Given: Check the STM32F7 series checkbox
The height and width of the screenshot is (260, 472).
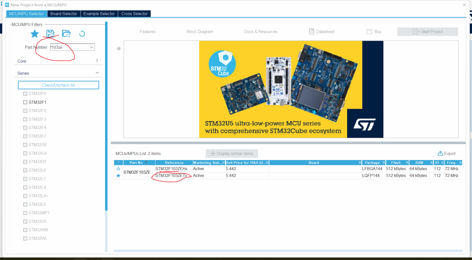Looking at the screenshot, I should point(25,136).
